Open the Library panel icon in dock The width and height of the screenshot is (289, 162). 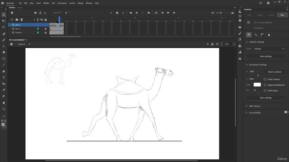point(240,46)
